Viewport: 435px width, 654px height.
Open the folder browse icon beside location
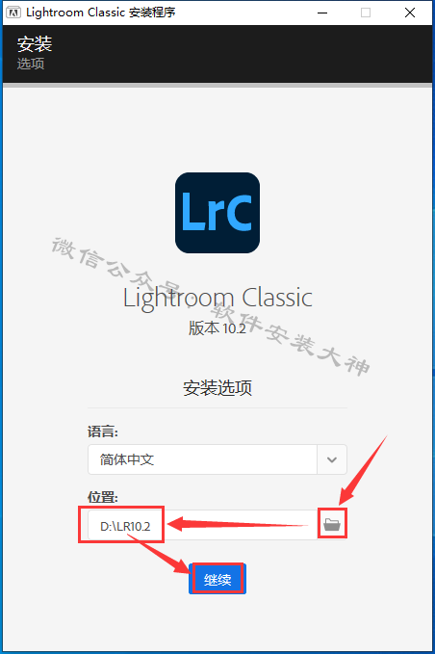tap(332, 524)
